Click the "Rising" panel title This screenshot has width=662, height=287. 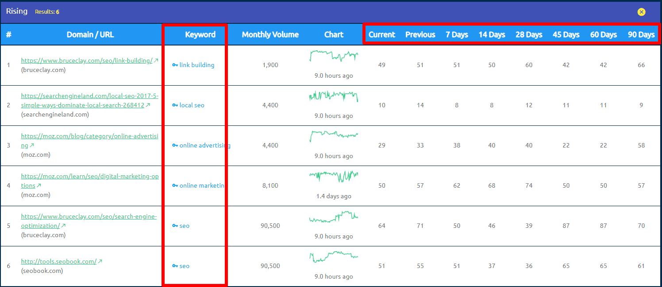click(x=17, y=11)
